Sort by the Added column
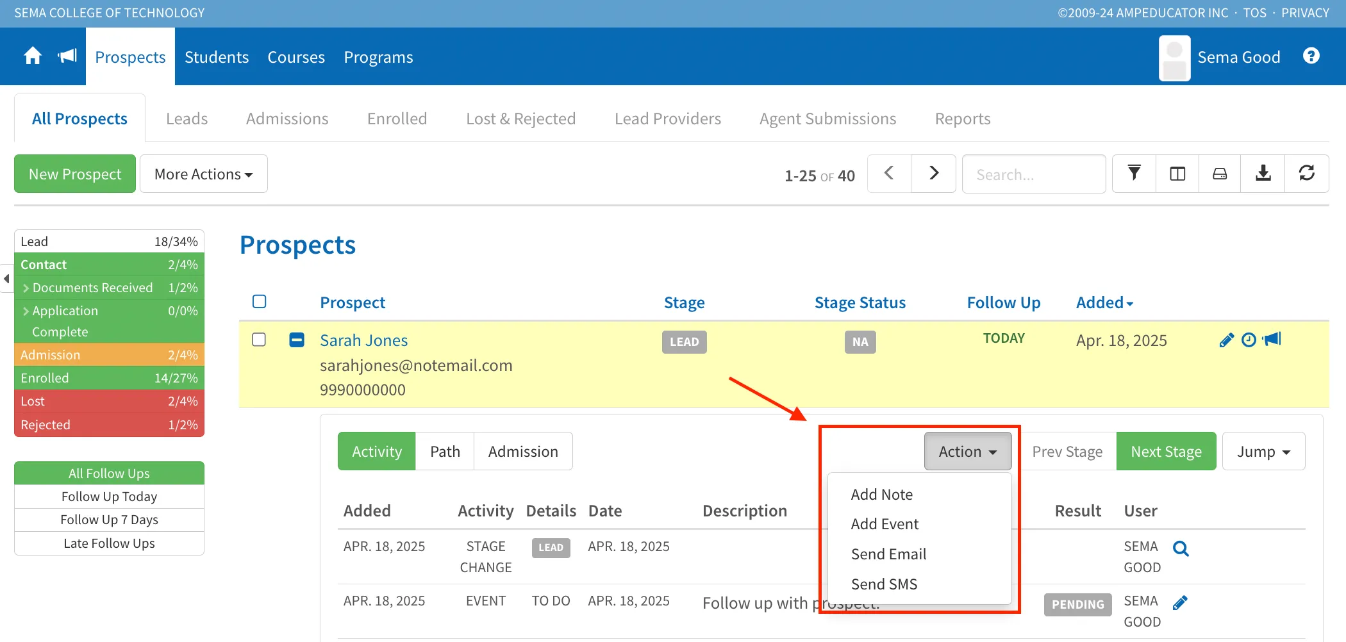The image size is (1346, 642). click(x=1105, y=302)
